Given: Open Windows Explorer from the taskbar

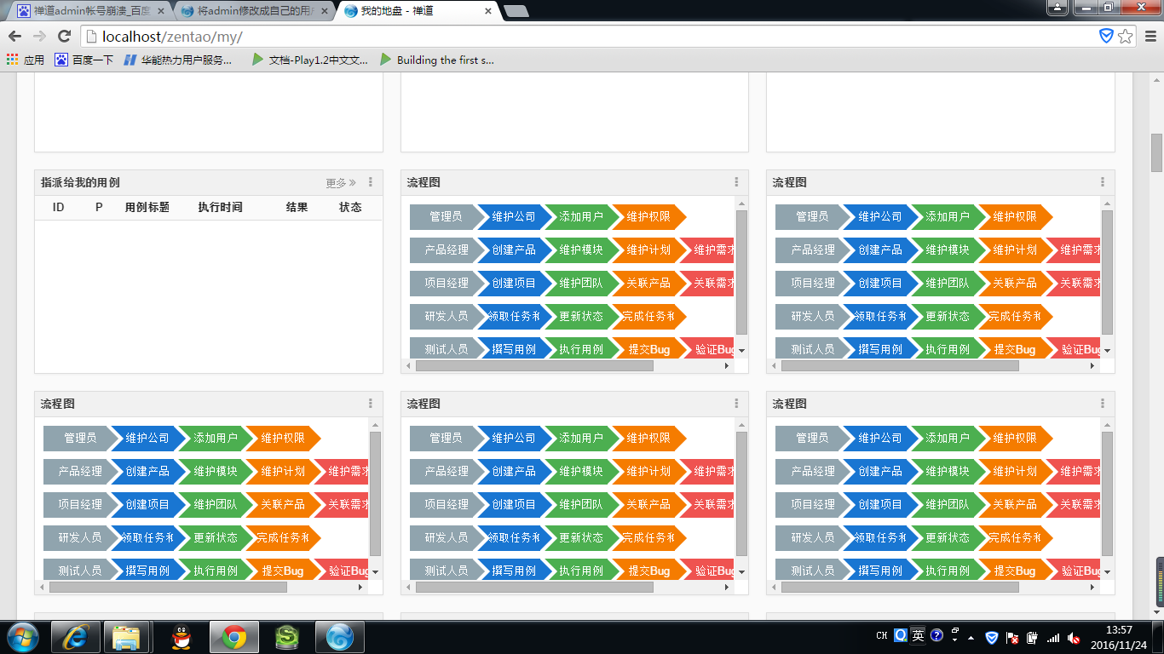Looking at the screenshot, I should coord(126,637).
